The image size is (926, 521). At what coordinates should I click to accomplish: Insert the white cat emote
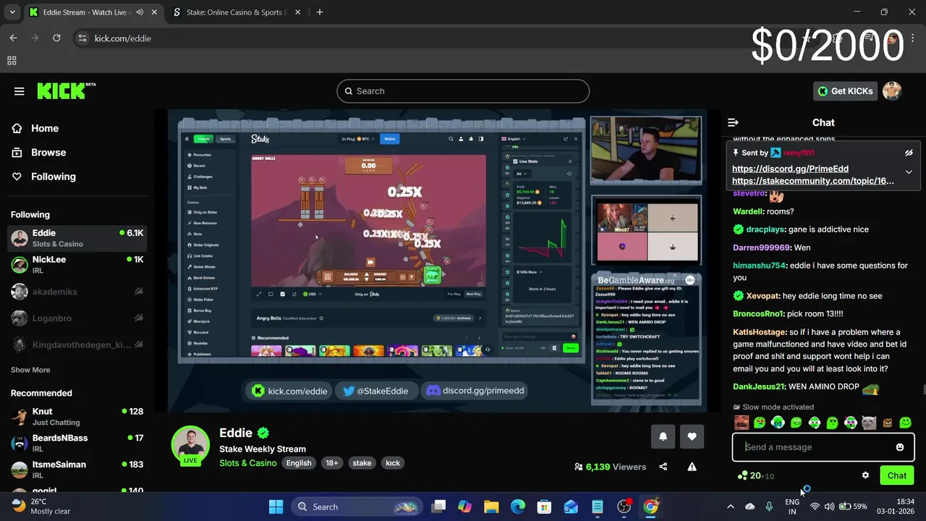click(869, 423)
